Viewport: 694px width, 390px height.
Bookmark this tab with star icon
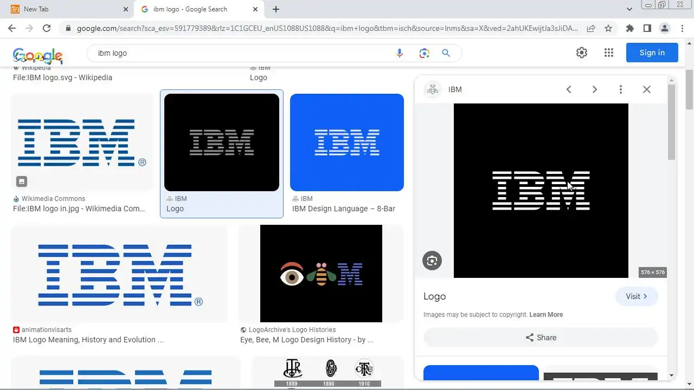click(608, 28)
